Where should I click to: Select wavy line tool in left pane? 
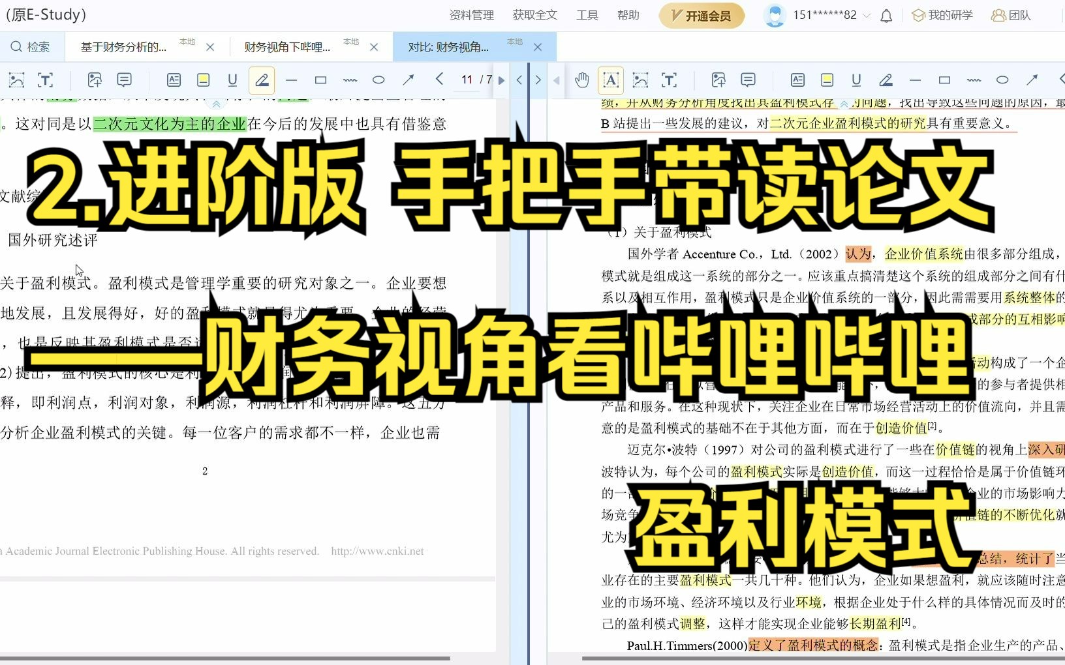pyautogui.click(x=350, y=80)
